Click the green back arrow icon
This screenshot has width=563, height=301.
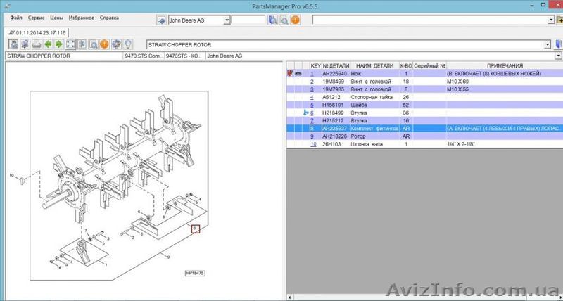[47, 44]
